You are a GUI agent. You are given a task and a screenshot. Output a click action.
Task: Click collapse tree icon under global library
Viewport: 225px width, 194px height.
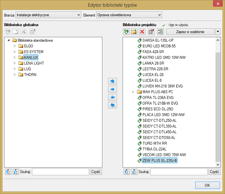(16, 172)
